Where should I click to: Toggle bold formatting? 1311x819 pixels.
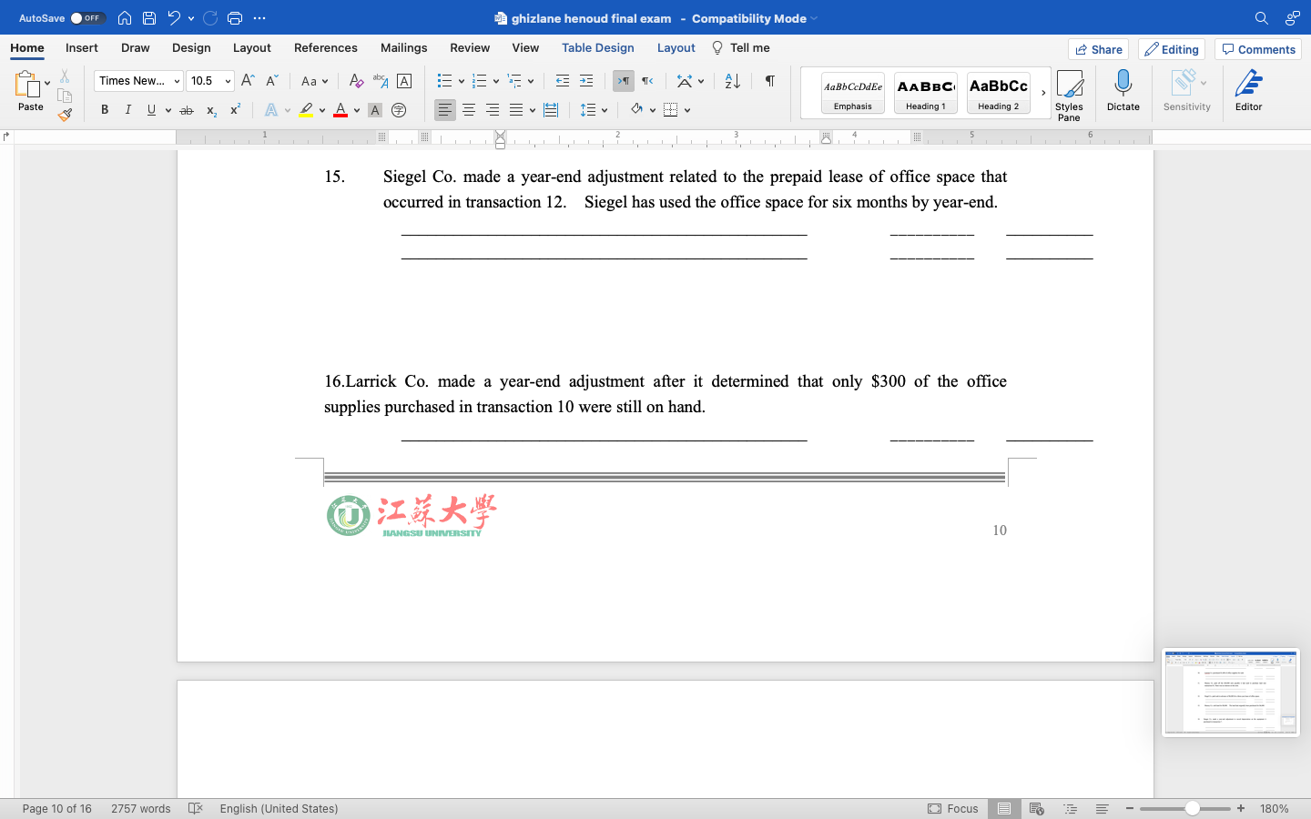[x=104, y=109]
